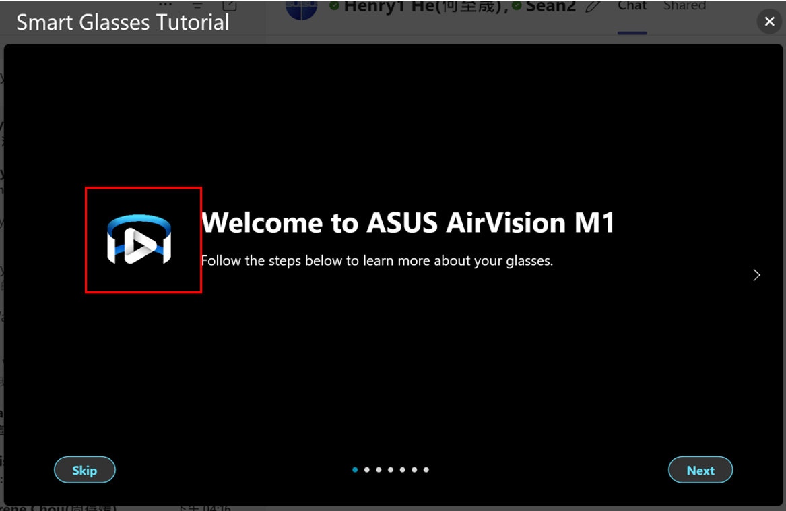Click the pencil edit icon beside Sean2

(x=593, y=6)
